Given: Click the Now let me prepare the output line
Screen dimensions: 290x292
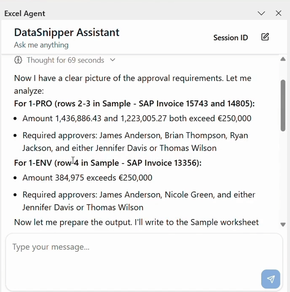Looking at the screenshot, I should click(x=136, y=223).
